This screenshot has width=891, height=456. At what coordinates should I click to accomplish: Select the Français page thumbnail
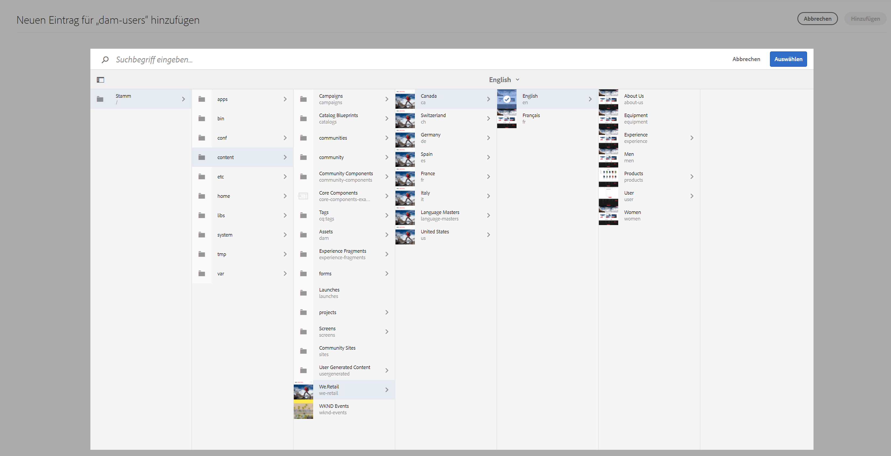(507, 119)
